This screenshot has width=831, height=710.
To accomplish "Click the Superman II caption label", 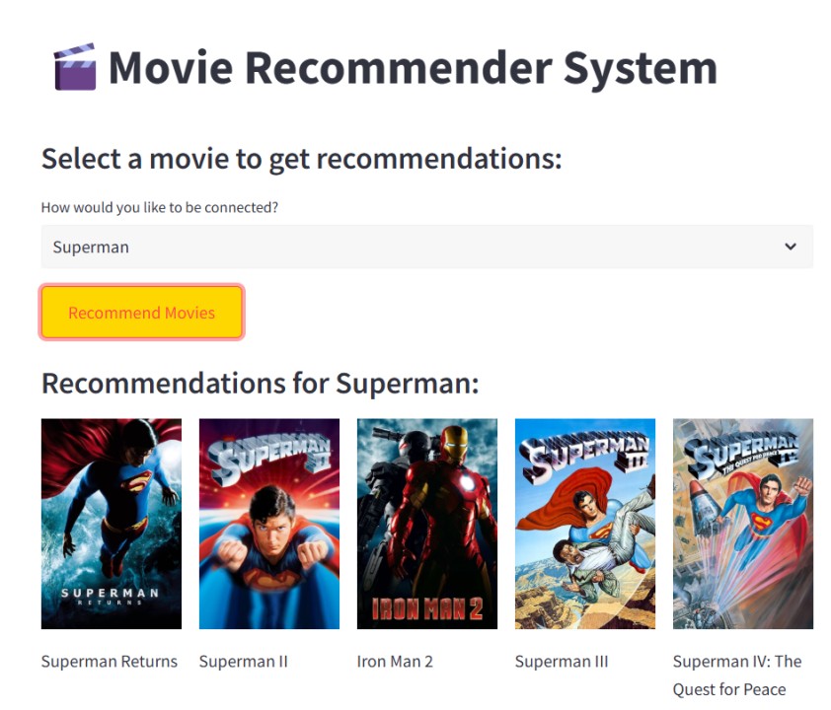I will [x=243, y=662].
